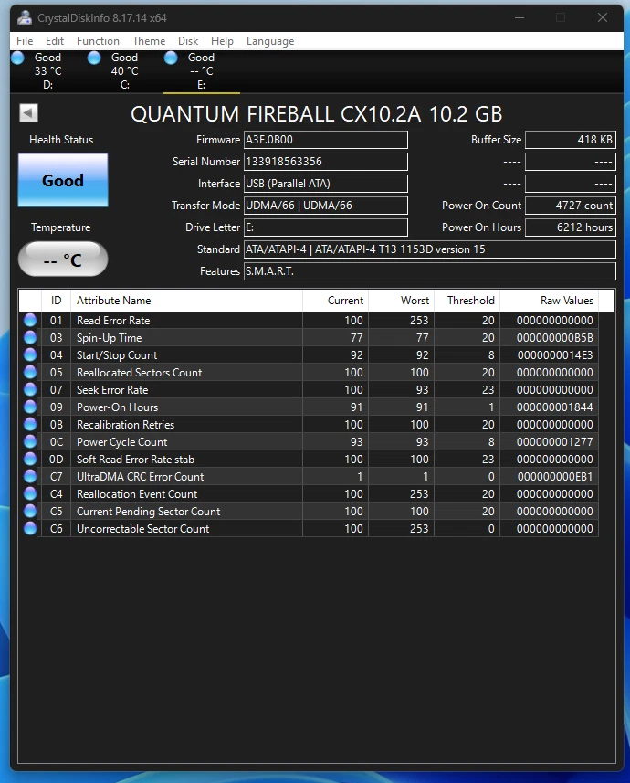Image resolution: width=630 pixels, height=783 pixels.
Task: Open the Help menu
Action: point(222,41)
